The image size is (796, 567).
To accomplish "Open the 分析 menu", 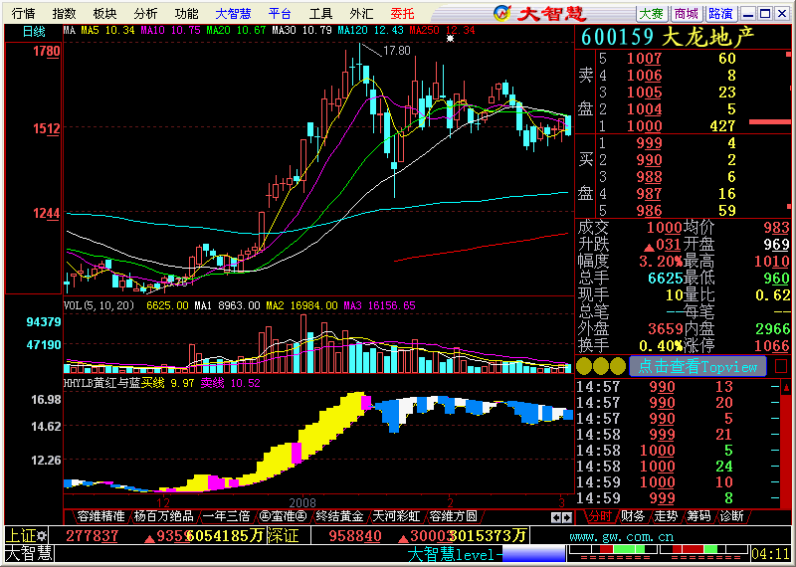I will coord(145,14).
